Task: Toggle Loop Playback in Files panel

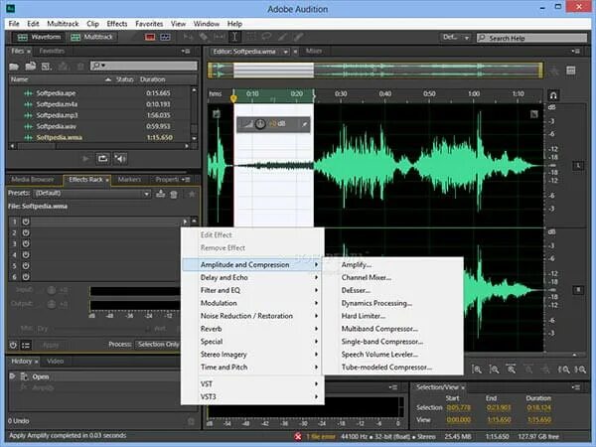Action: click(x=102, y=159)
